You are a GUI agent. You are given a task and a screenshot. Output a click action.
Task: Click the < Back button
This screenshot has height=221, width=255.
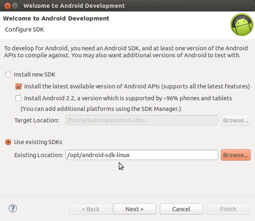pyautogui.click(x=91, y=209)
